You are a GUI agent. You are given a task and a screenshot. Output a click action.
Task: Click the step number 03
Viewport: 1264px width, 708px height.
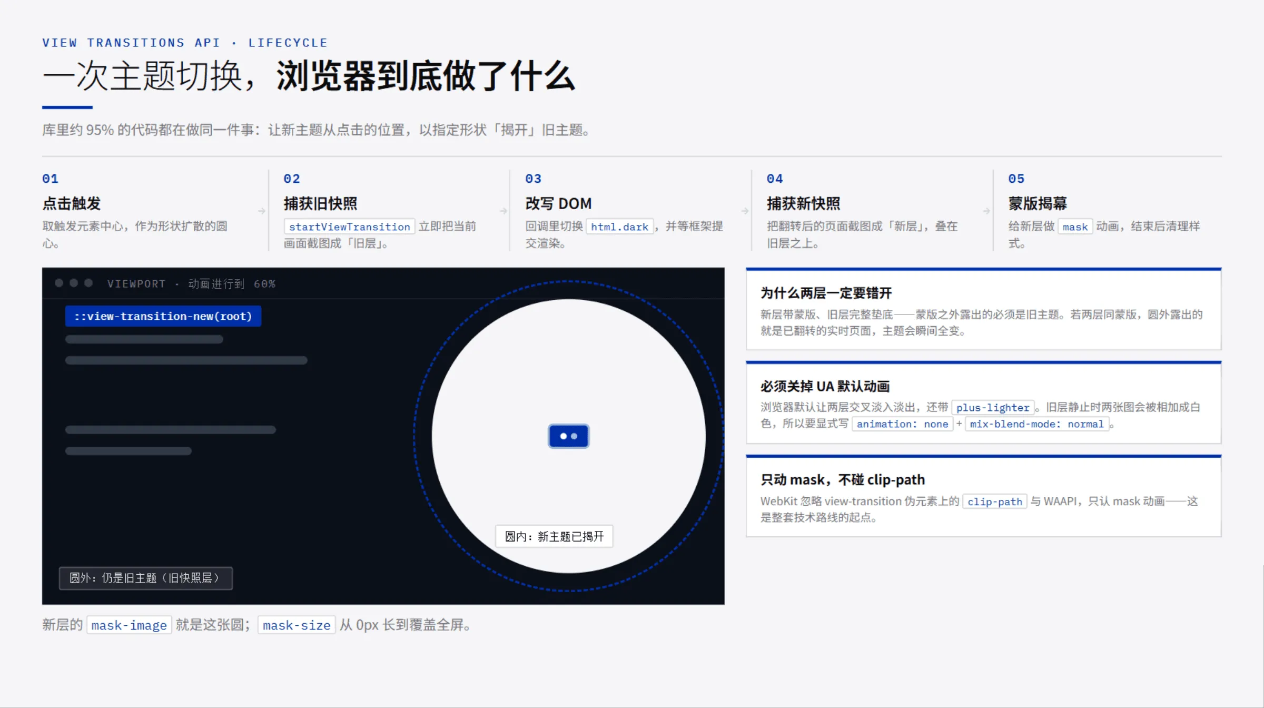point(533,179)
